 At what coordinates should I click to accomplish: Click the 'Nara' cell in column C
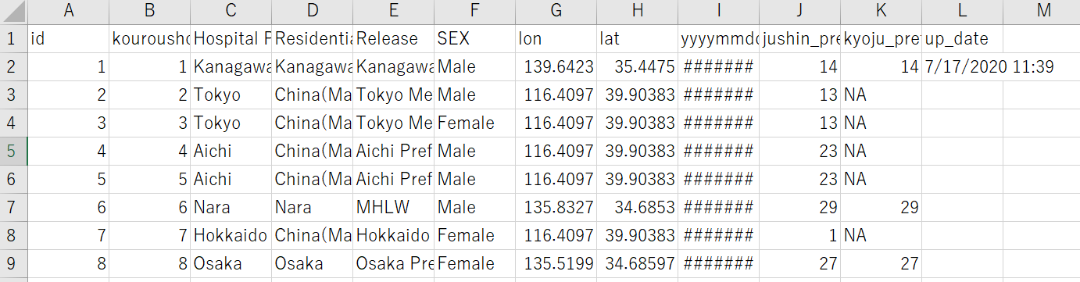pyautogui.click(x=231, y=207)
